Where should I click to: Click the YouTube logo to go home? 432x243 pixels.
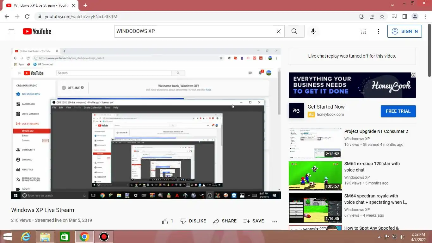point(37,31)
